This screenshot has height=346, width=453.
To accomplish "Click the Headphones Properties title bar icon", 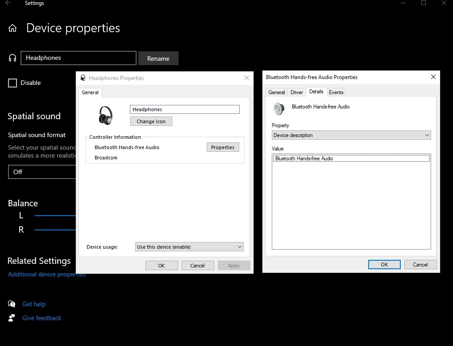I will pos(83,78).
